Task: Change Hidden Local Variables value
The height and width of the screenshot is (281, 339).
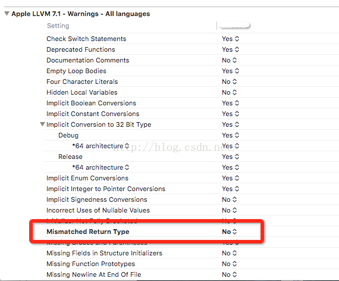Action: coord(230,92)
